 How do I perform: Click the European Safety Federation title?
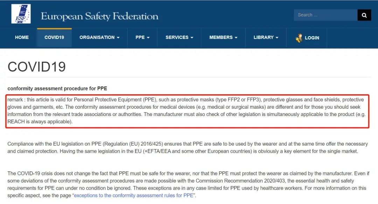[x=99, y=16]
